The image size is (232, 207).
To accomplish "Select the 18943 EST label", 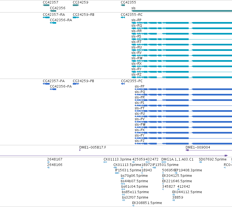I will coord(147,170).
